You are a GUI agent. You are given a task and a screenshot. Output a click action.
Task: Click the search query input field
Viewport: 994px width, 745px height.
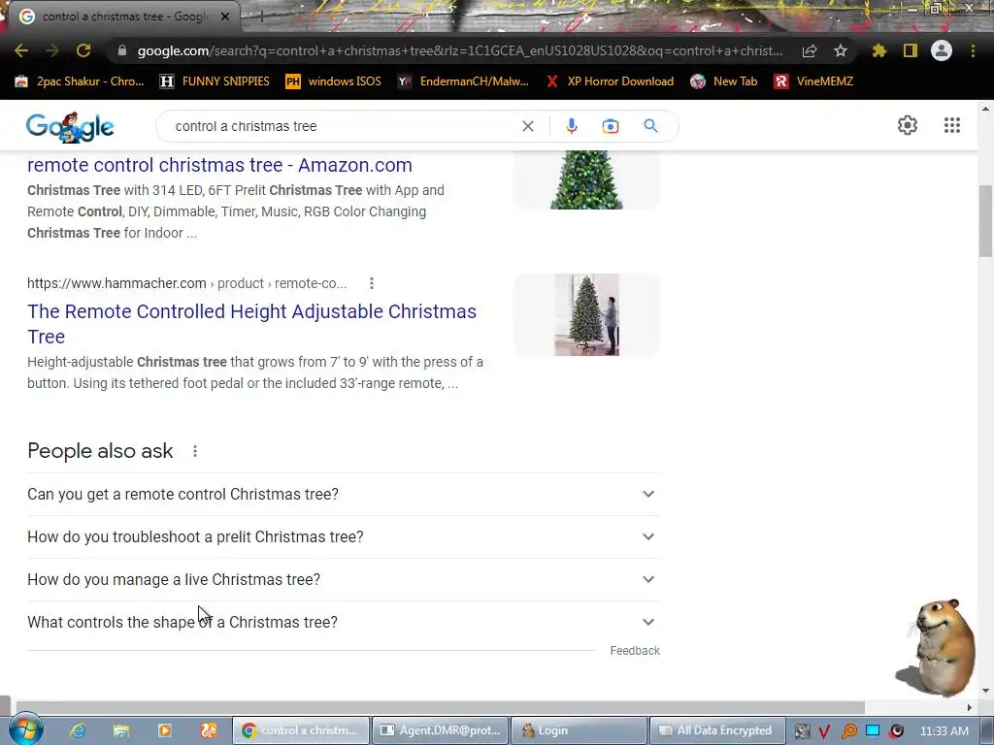[x=343, y=126]
